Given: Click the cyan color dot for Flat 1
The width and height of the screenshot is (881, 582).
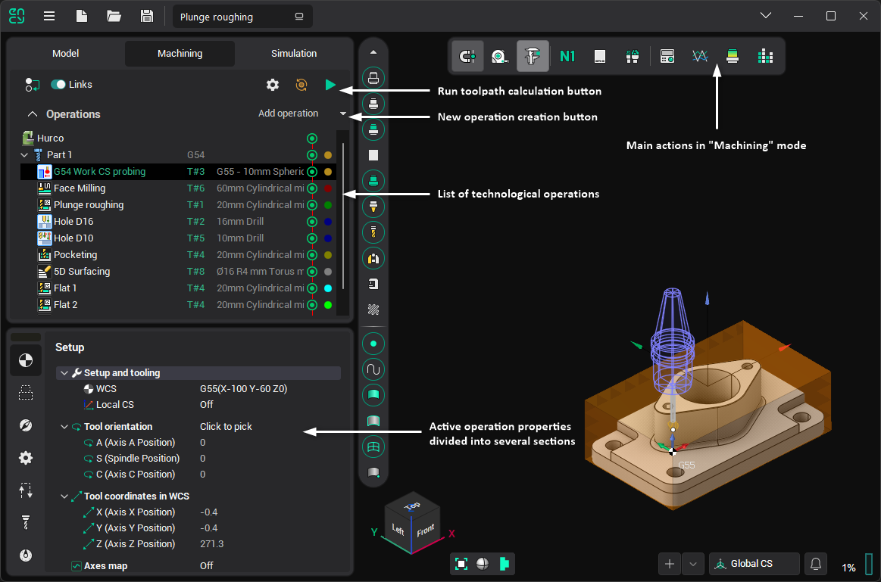Looking at the screenshot, I should pyautogui.click(x=328, y=288).
